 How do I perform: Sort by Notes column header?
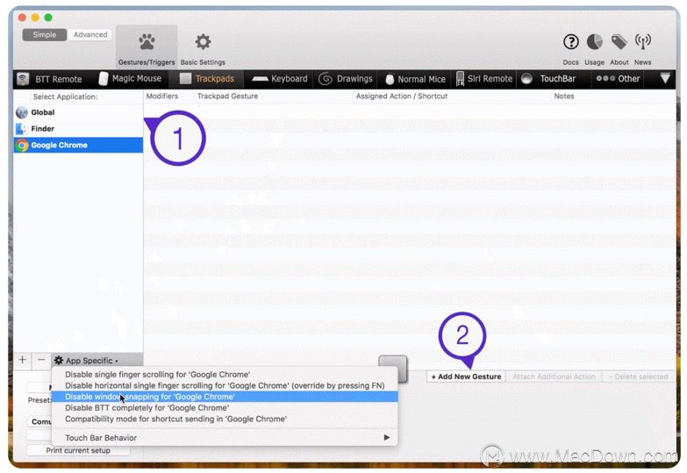pyautogui.click(x=564, y=96)
